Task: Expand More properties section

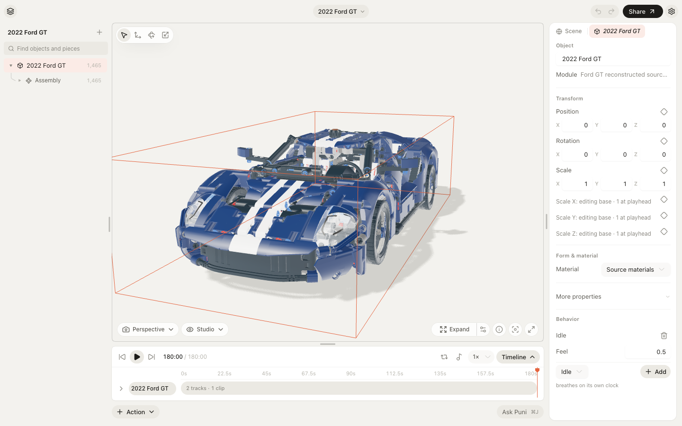Action: point(613,297)
